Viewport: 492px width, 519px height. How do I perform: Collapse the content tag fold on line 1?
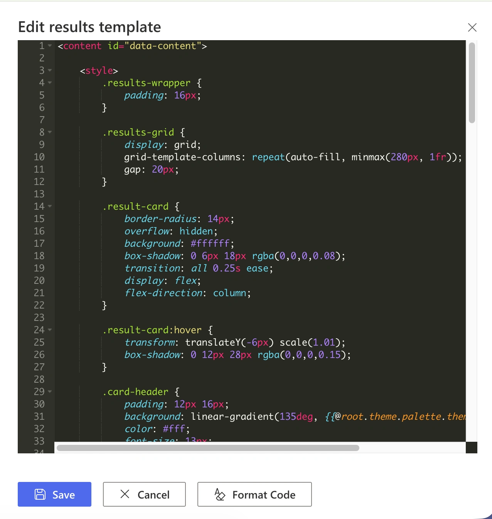click(50, 46)
